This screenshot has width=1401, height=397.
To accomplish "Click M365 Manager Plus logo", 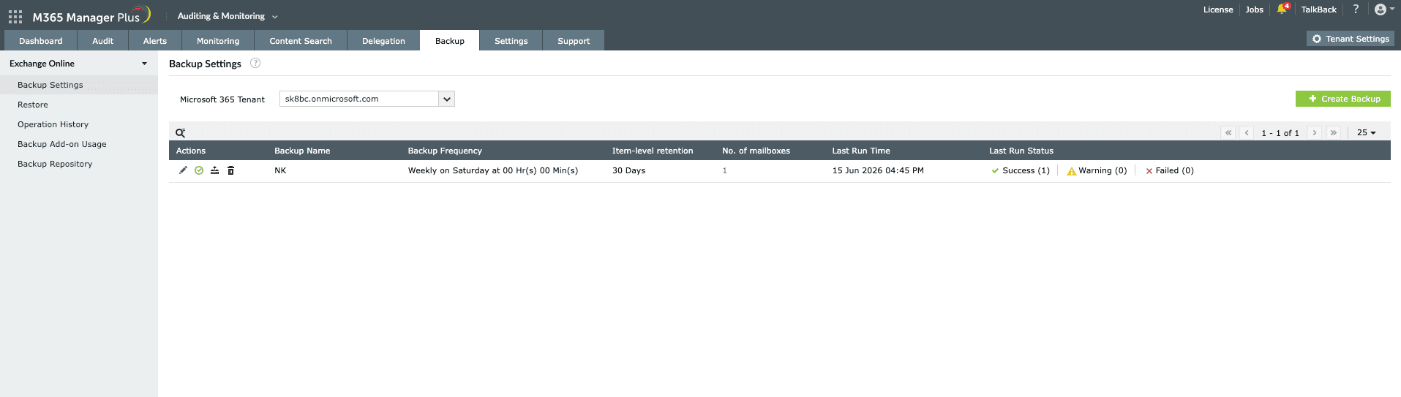I will click(91, 16).
